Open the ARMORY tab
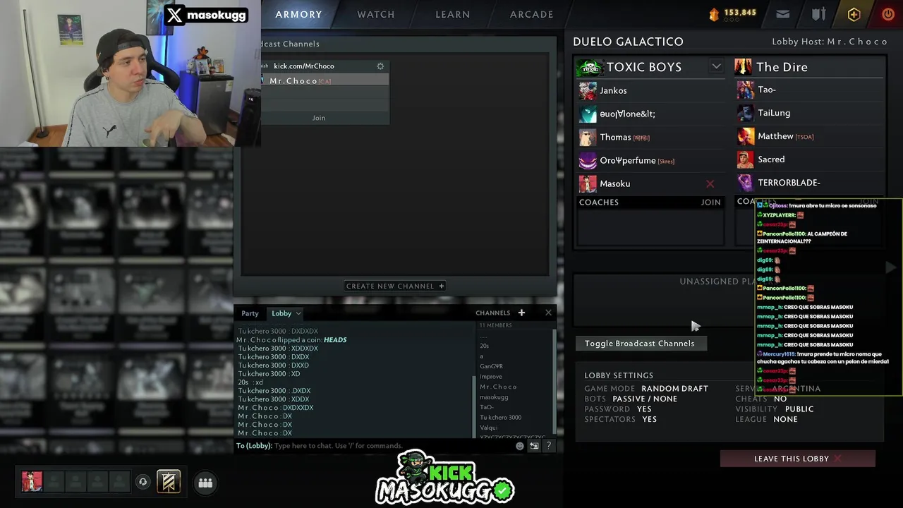903x508 pixels. pyautogui.click(x=298, y=14)
